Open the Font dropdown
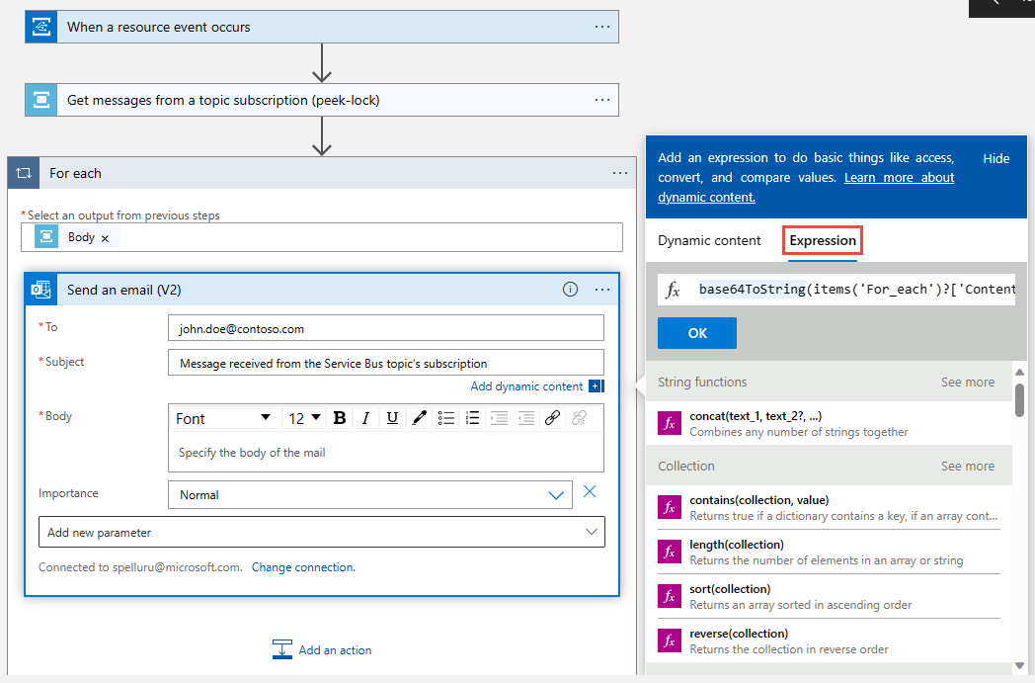This screenshot has height=683, width=1035. 223,418
